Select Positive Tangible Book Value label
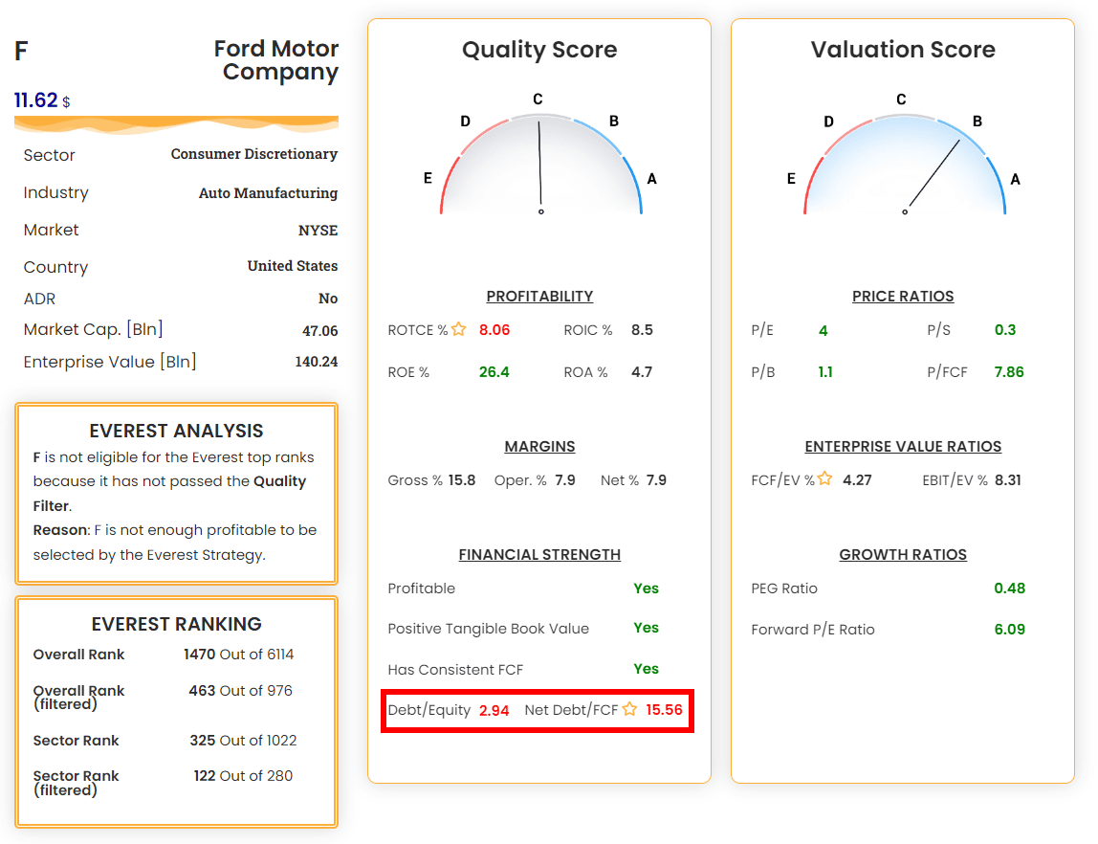This screenshot has width=1098, height=844. pos(489,629)
